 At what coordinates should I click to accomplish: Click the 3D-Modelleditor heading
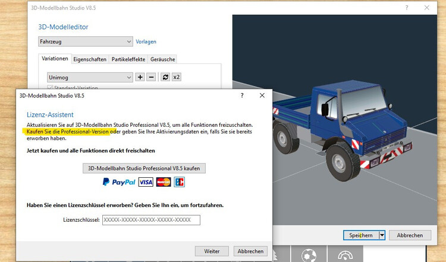pos(63,27)
